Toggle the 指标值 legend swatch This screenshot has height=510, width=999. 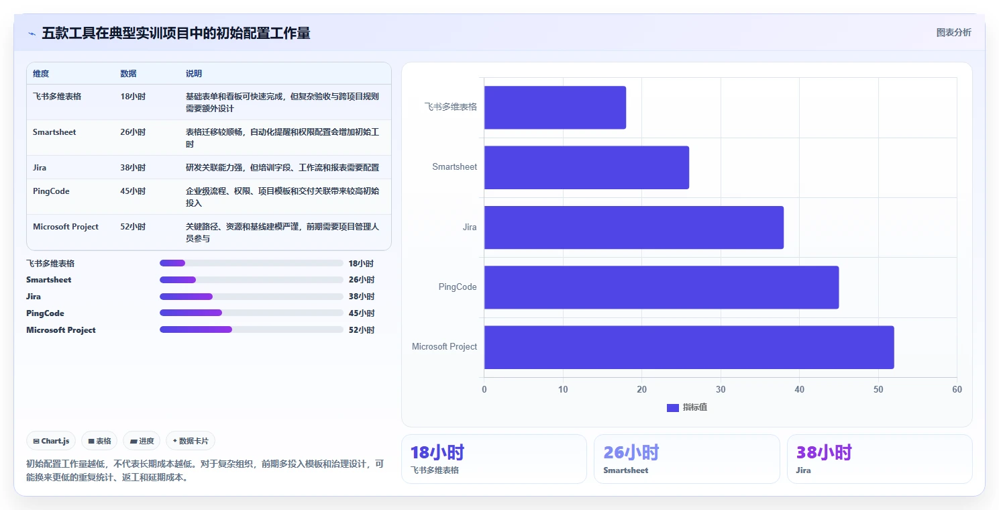673,407
